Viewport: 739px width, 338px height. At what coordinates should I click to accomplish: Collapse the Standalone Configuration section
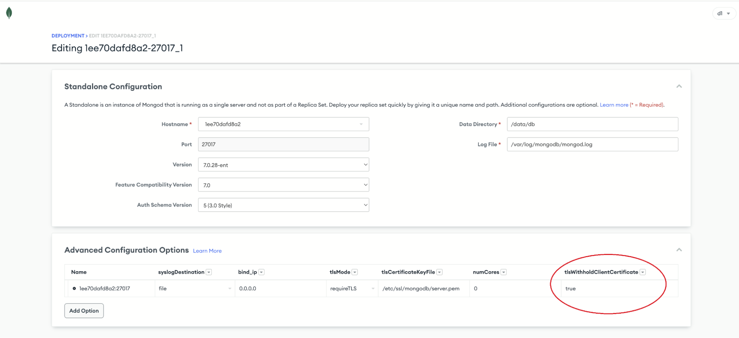pyautogui.click(x=679, y=86)
